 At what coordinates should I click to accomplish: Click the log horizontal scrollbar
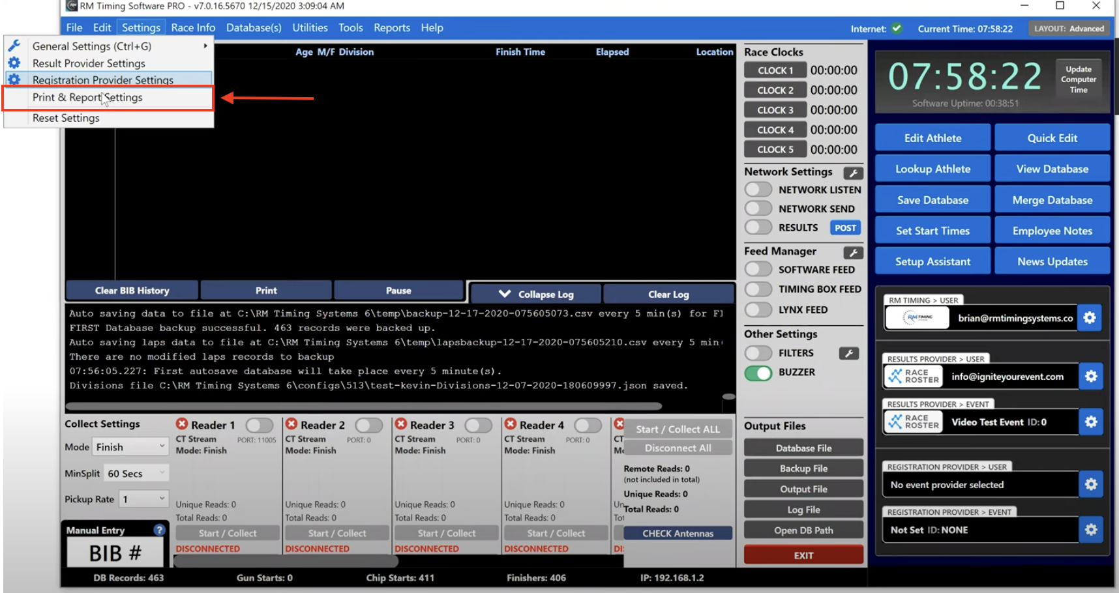point(365,406)
